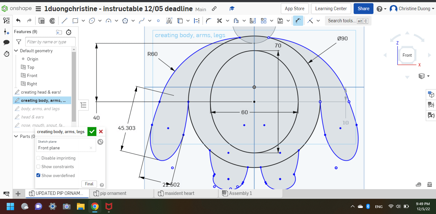The height and width of the screenshot is (214, 436).
Task: Collapse the Default geometry tree group
Action: (16, 51)
